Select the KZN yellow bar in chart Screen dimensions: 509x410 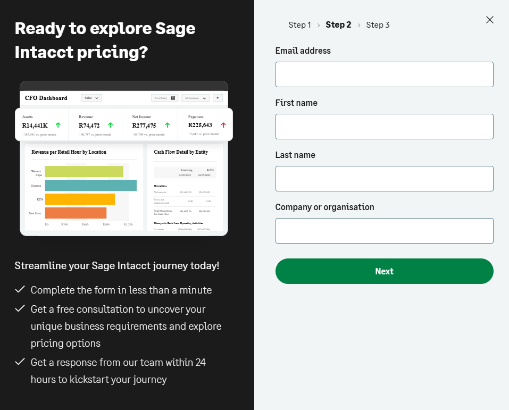point(80,199)
